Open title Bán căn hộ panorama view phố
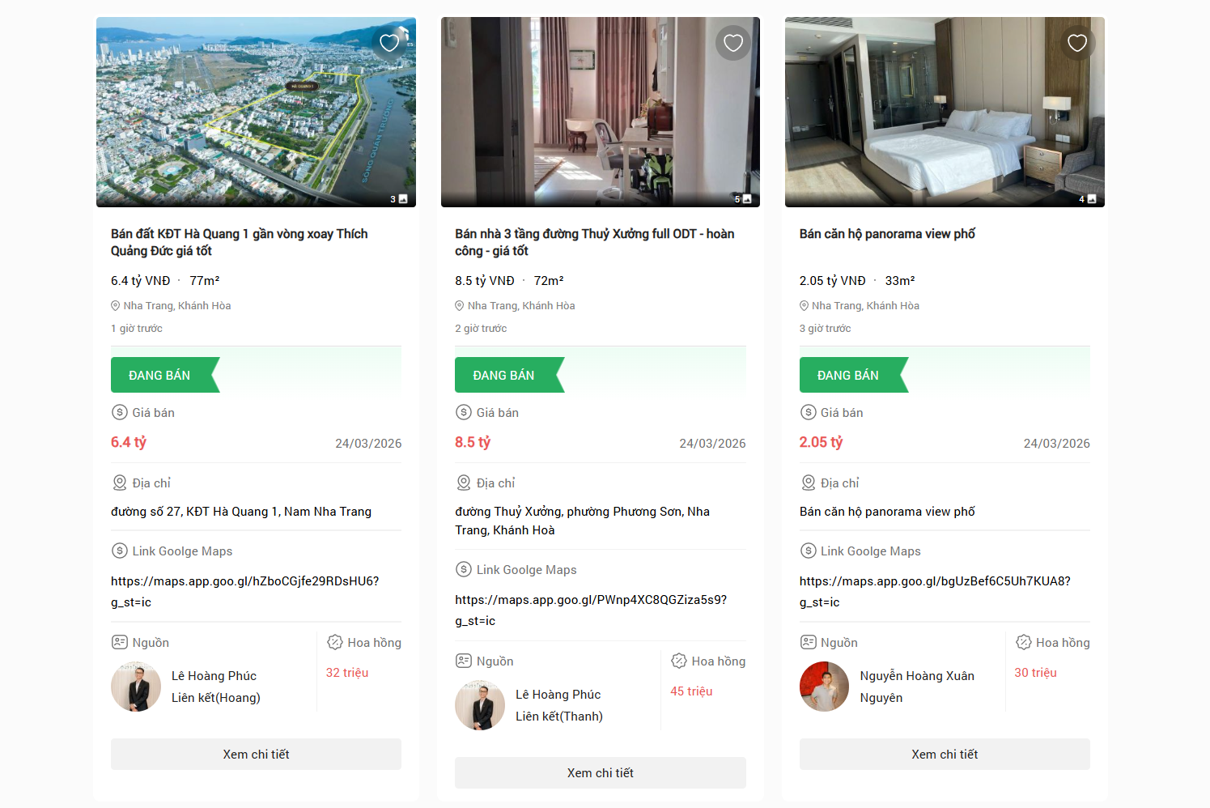This screenshot has height=808, width=1210. [887, 234]
